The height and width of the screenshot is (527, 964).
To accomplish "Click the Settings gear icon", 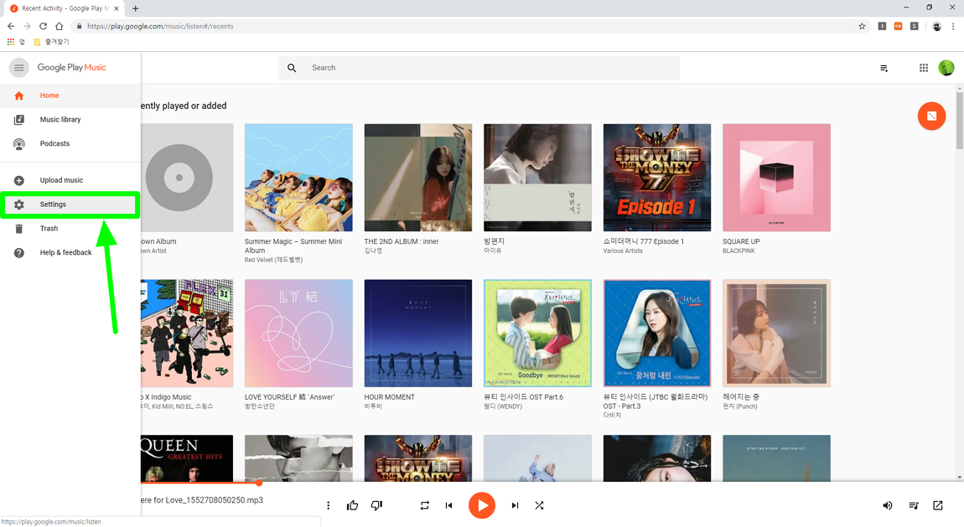I will tap(19, 204).
